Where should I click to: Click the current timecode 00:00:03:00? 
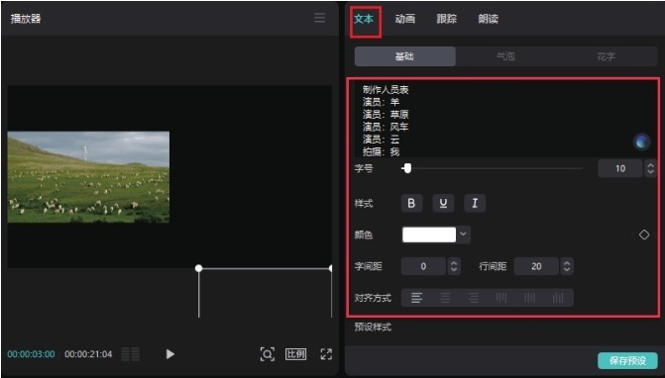coord(31,354)
